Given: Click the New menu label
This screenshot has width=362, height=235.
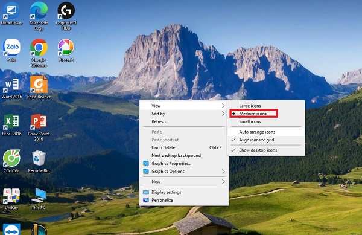Looking at the screenshot, I should [x=156, y=182].
